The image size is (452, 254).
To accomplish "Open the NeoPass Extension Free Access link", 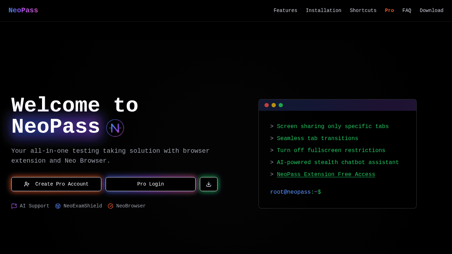I will point(326,174).
